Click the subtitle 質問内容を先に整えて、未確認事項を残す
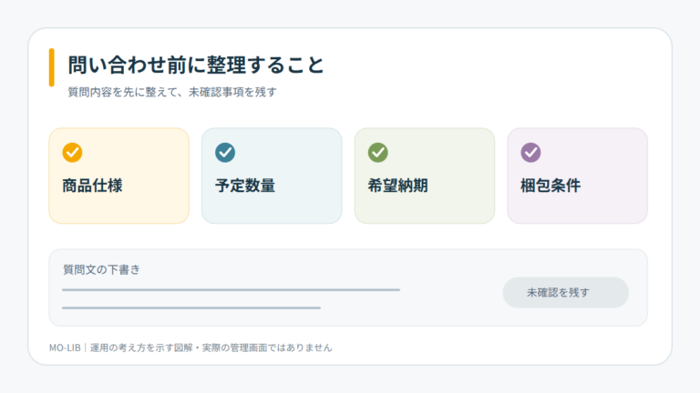This screenshot has height=393, width=700. [x=172, y=92]
